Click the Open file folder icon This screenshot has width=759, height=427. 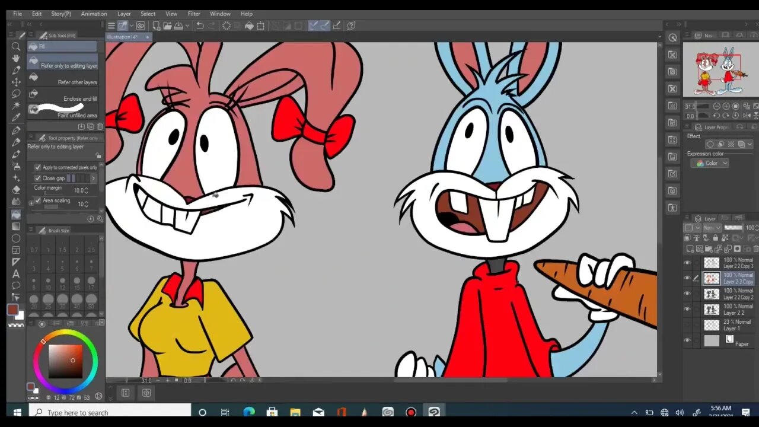tap(167, 26)
